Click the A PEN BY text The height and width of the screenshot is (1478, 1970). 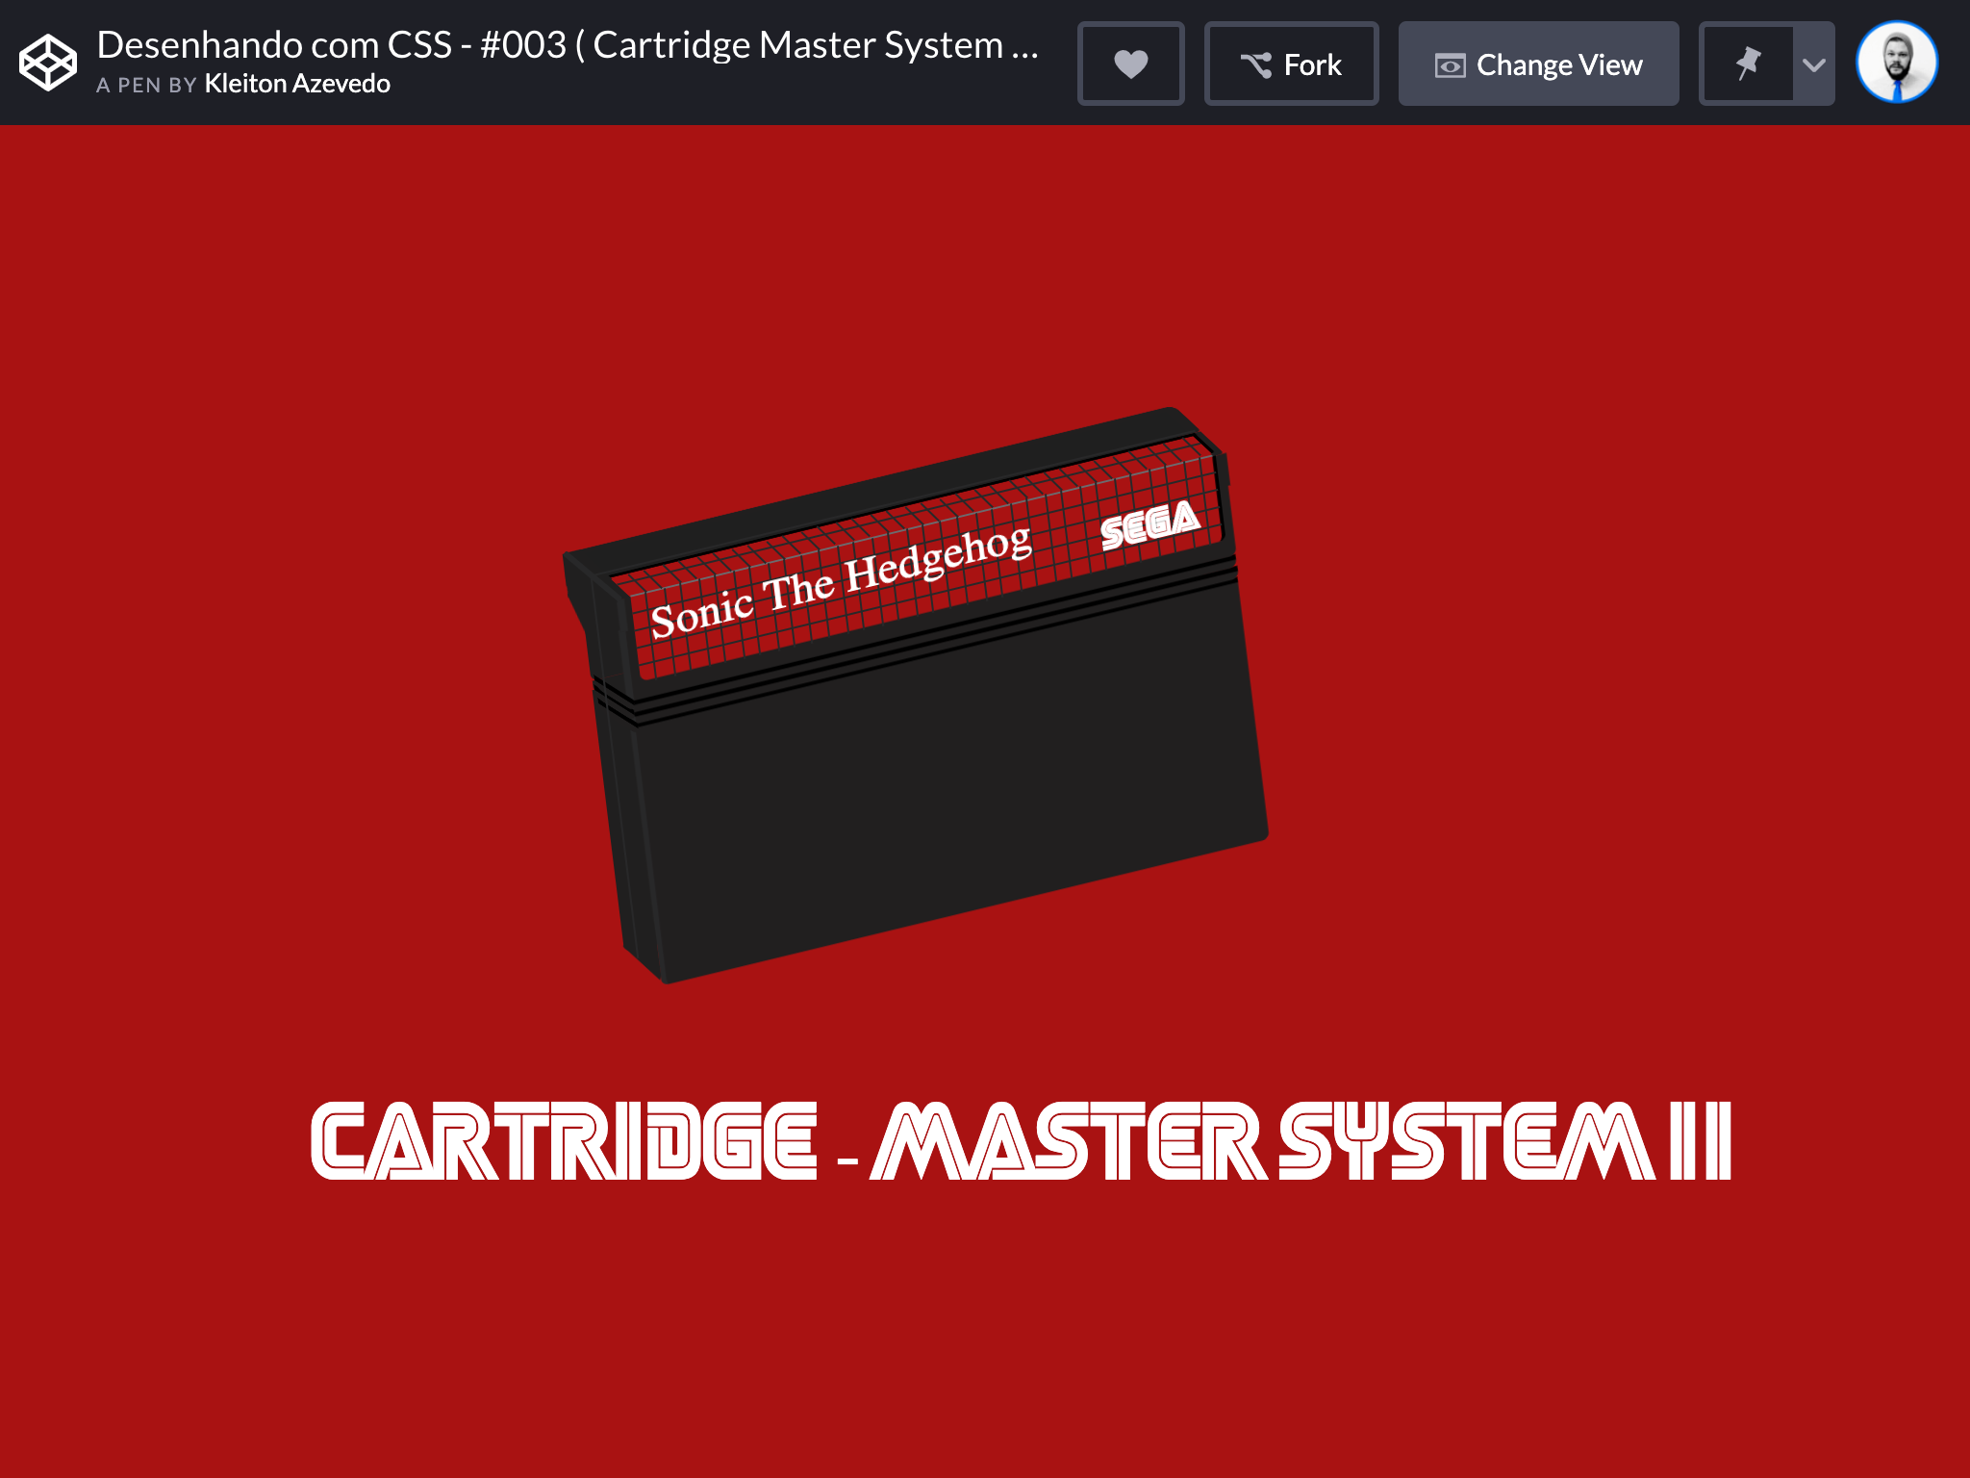click(146, 86)
